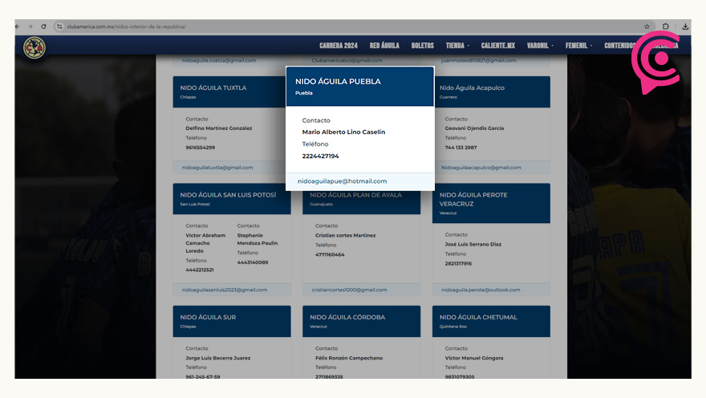Click the nidoaguilapue@hotmail.com email link
Viewport: 706px width, 398px height.
point(342,181)
